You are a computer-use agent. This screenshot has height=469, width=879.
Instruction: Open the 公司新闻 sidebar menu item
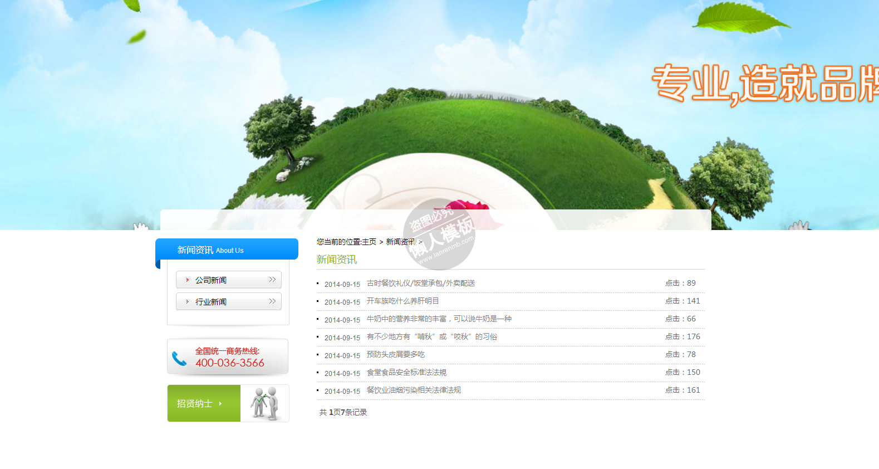click(211, 280)
